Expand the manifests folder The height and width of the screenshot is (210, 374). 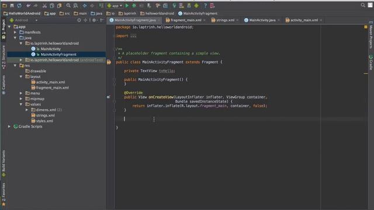point(15,32)
